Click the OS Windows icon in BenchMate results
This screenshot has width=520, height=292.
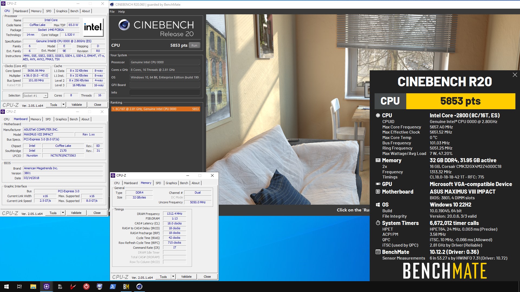[x=378, y=205]
